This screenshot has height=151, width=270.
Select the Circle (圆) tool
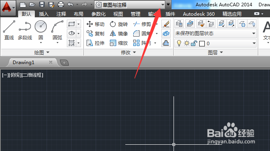point(41,30)
